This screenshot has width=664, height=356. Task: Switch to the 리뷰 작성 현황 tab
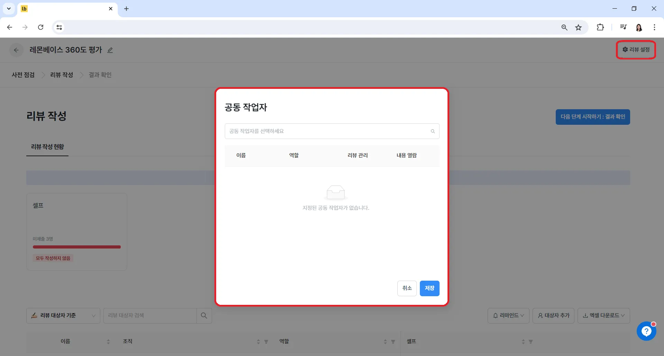coord(47,147)
